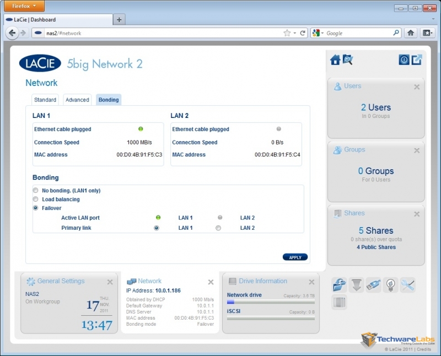The width and height of the screenshot is (441, 356).
Task: Open the 5 Shares link
Action: [x=376, y=230]
